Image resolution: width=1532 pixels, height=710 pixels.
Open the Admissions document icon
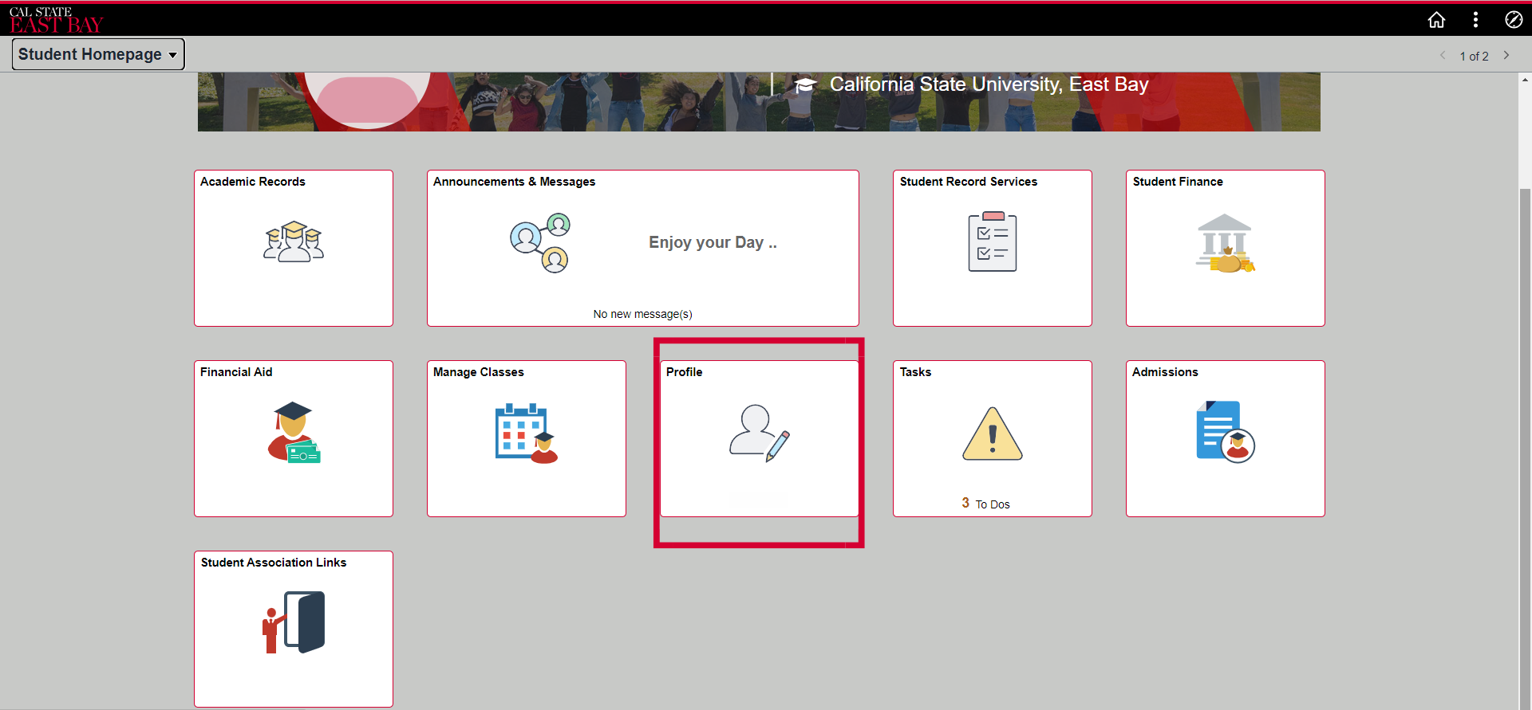pos(1226,432)
